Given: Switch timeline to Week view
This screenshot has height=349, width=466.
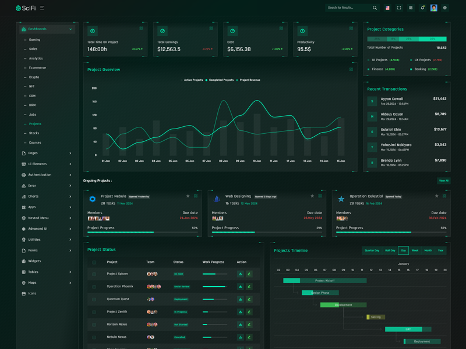Looking at the screenshot, I should (415, 251).
